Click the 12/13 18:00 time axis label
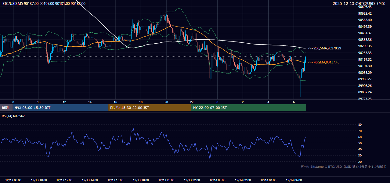This screenshot has height=183, width=390. (x=141, y=180)
